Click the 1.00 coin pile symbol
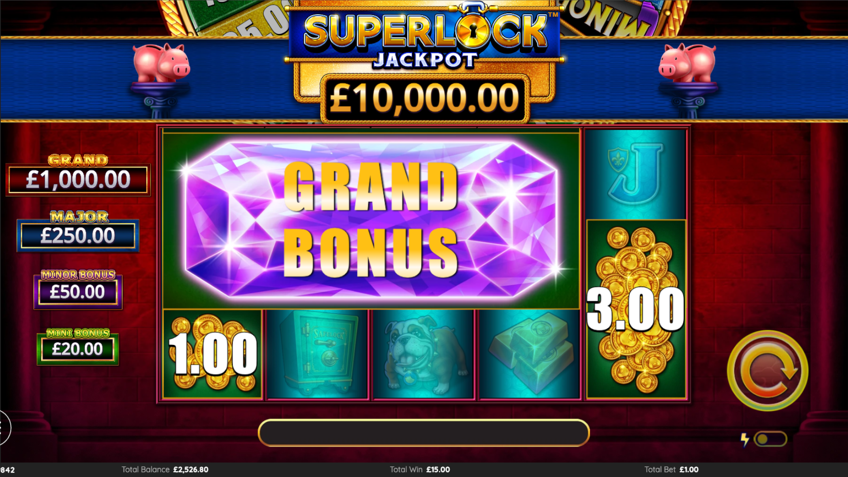 (x=212, y=354)
